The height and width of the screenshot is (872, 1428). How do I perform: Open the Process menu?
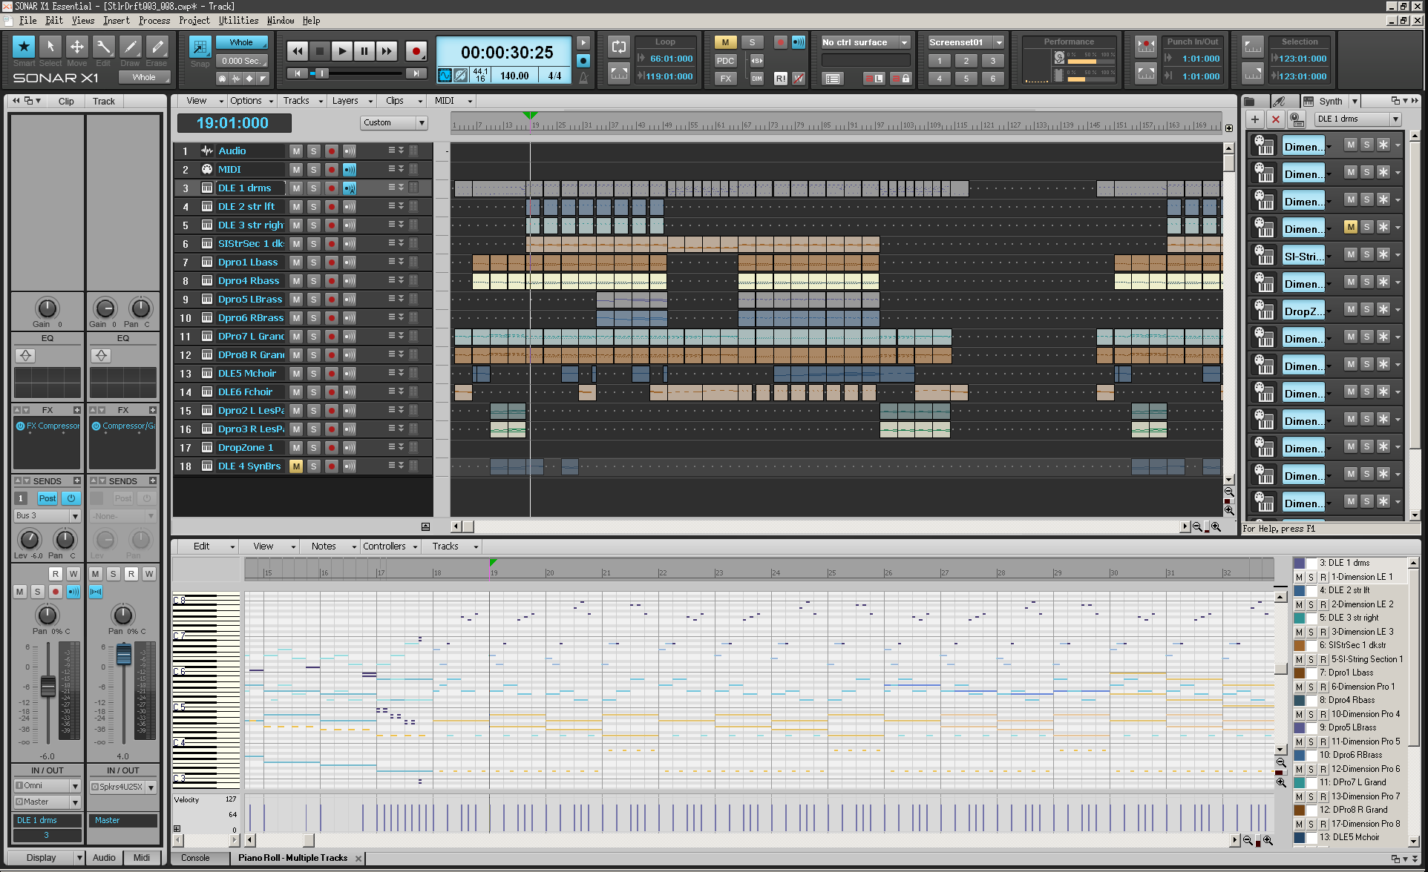[x=154, y=21]
